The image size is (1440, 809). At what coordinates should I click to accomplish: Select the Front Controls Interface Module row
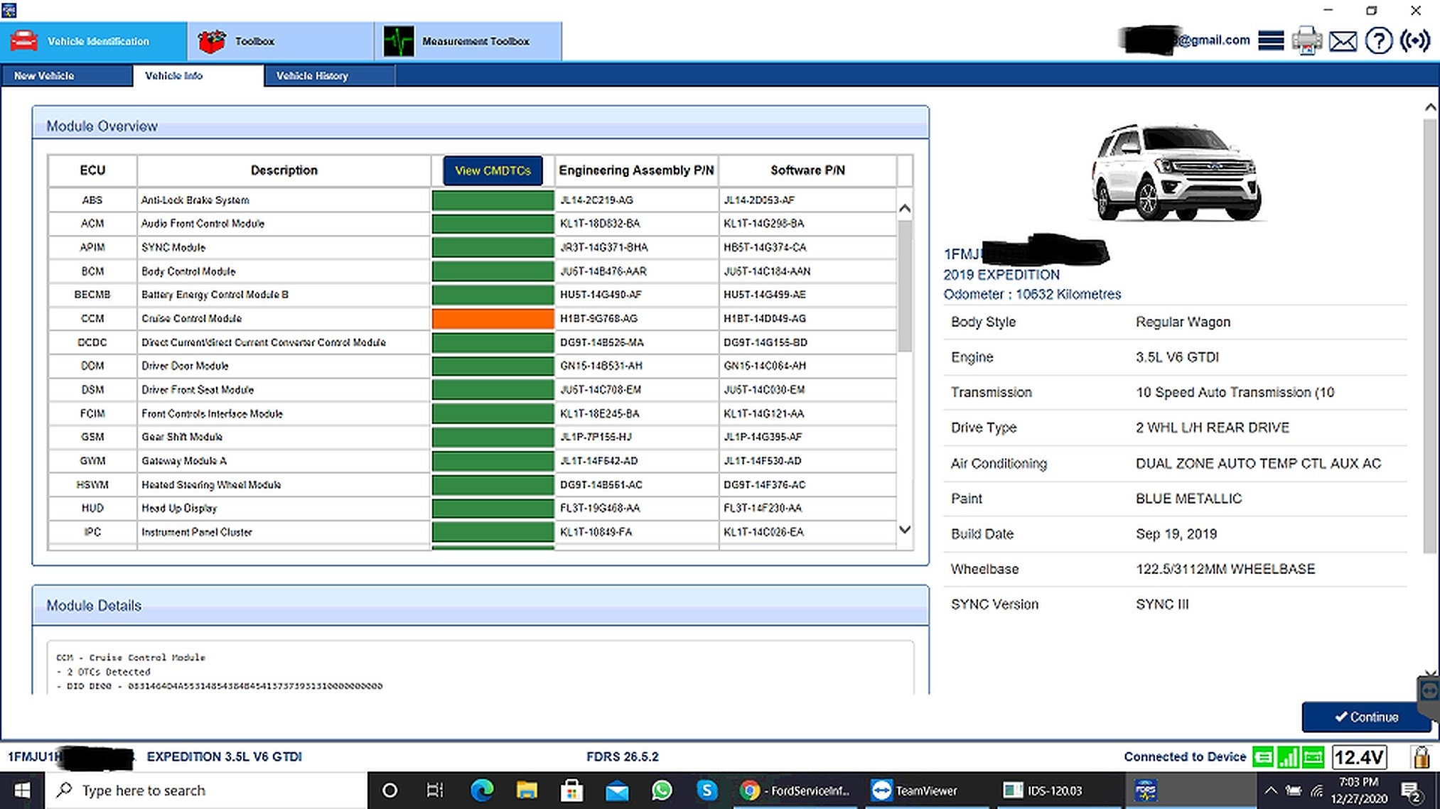473,413
